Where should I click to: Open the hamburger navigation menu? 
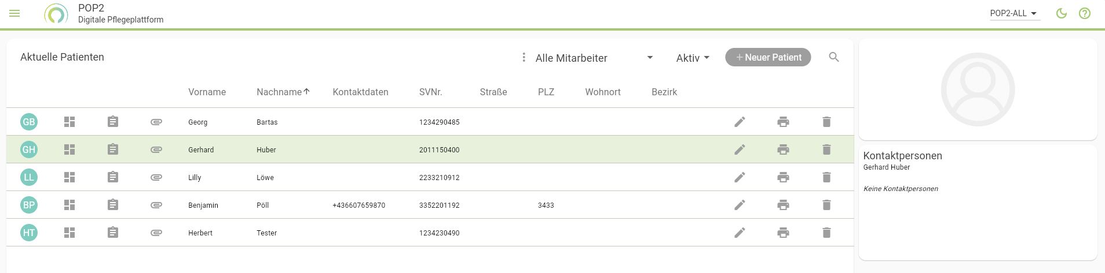point(14,13)
